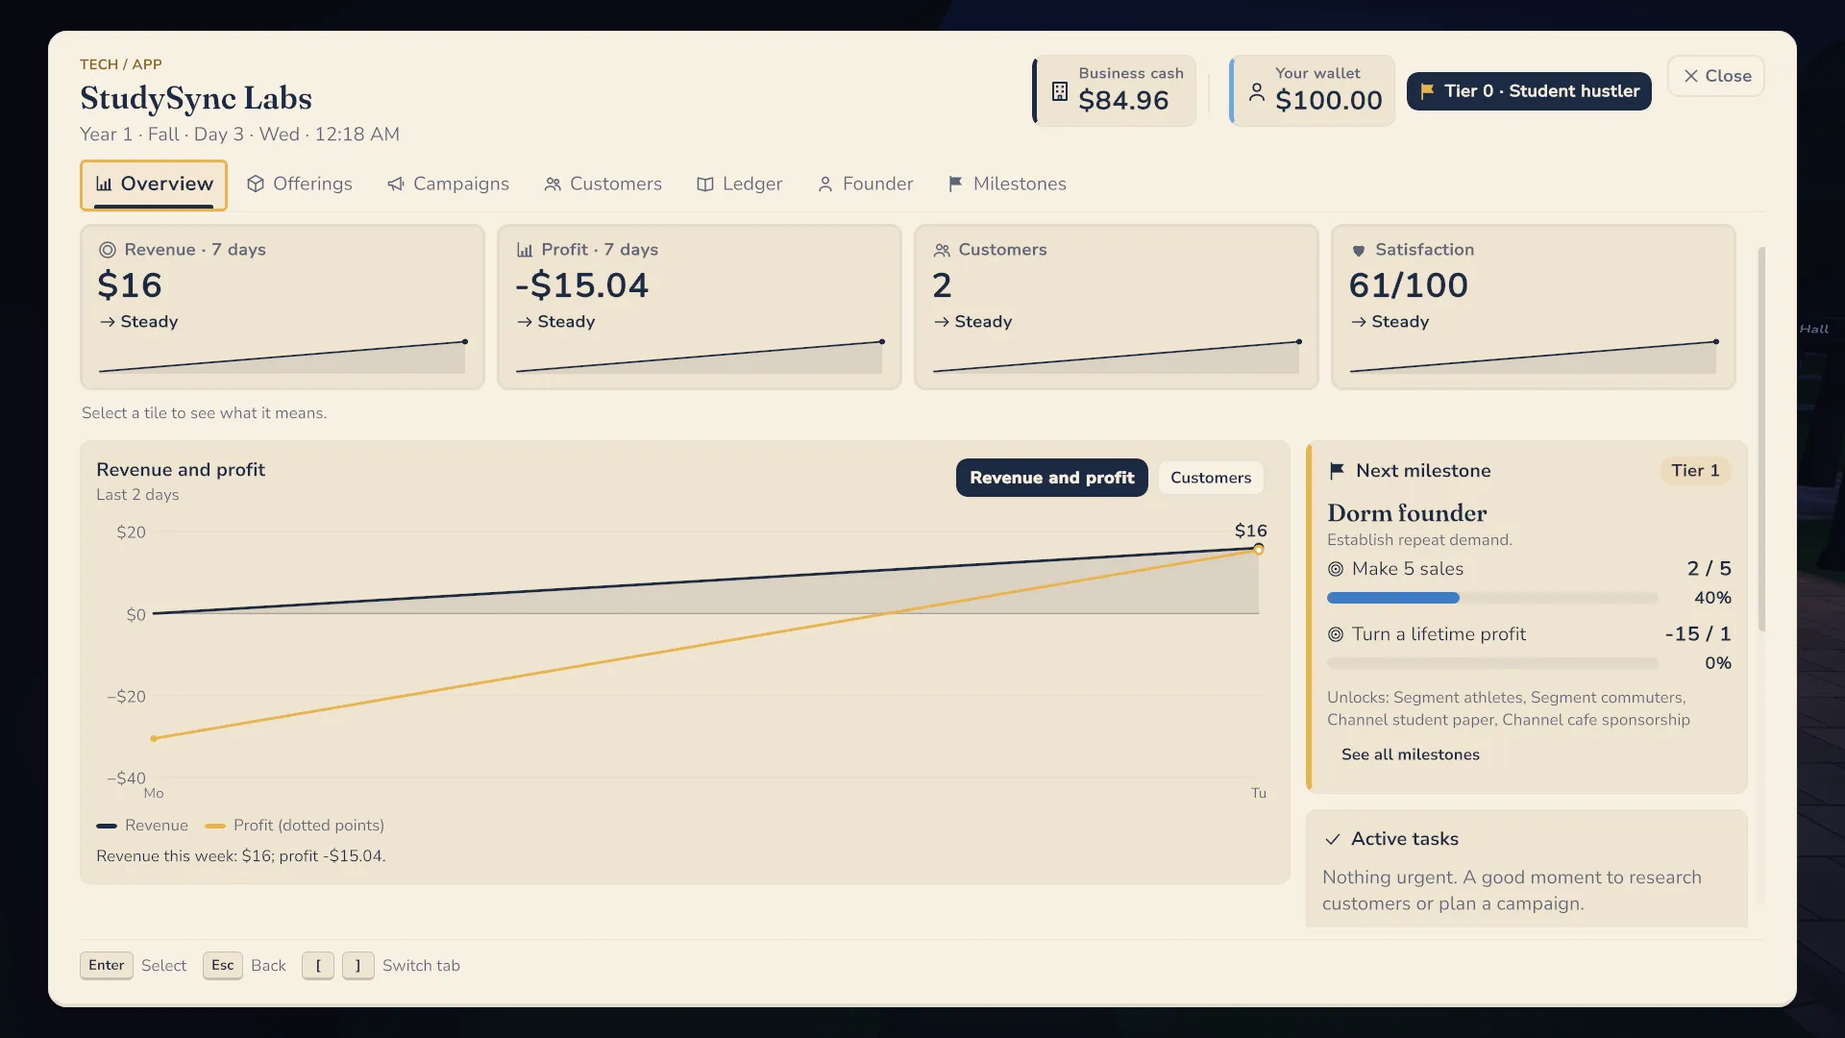Screen dimensions: 1845x1038
Task: Click the Campaigns megaphone icon
Action: [x=396, y=185]
